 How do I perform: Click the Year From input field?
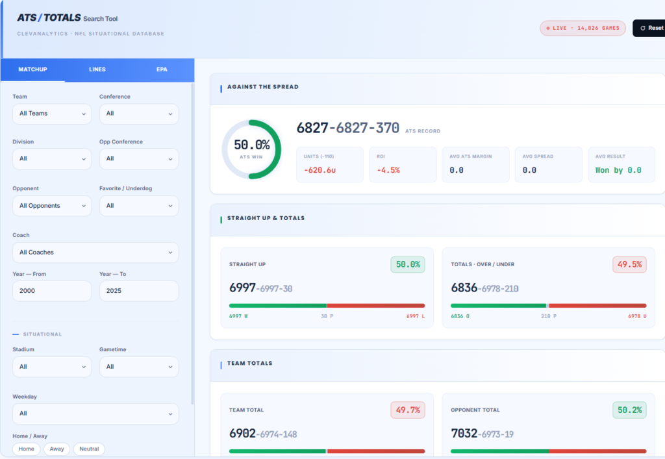point(52,291)
